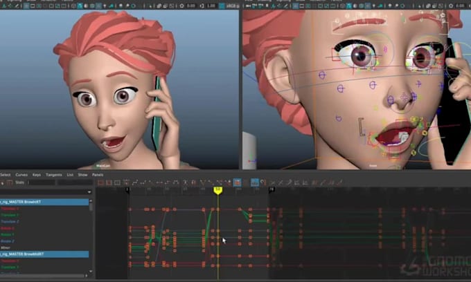
Task: Click outliner scrollbar down arrow
Action: coord(91,272)
